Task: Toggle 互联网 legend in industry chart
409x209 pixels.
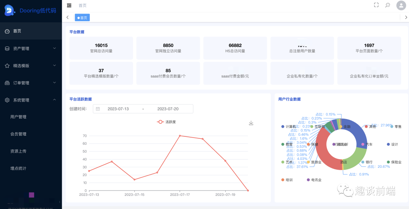Action: pos(317,127)
